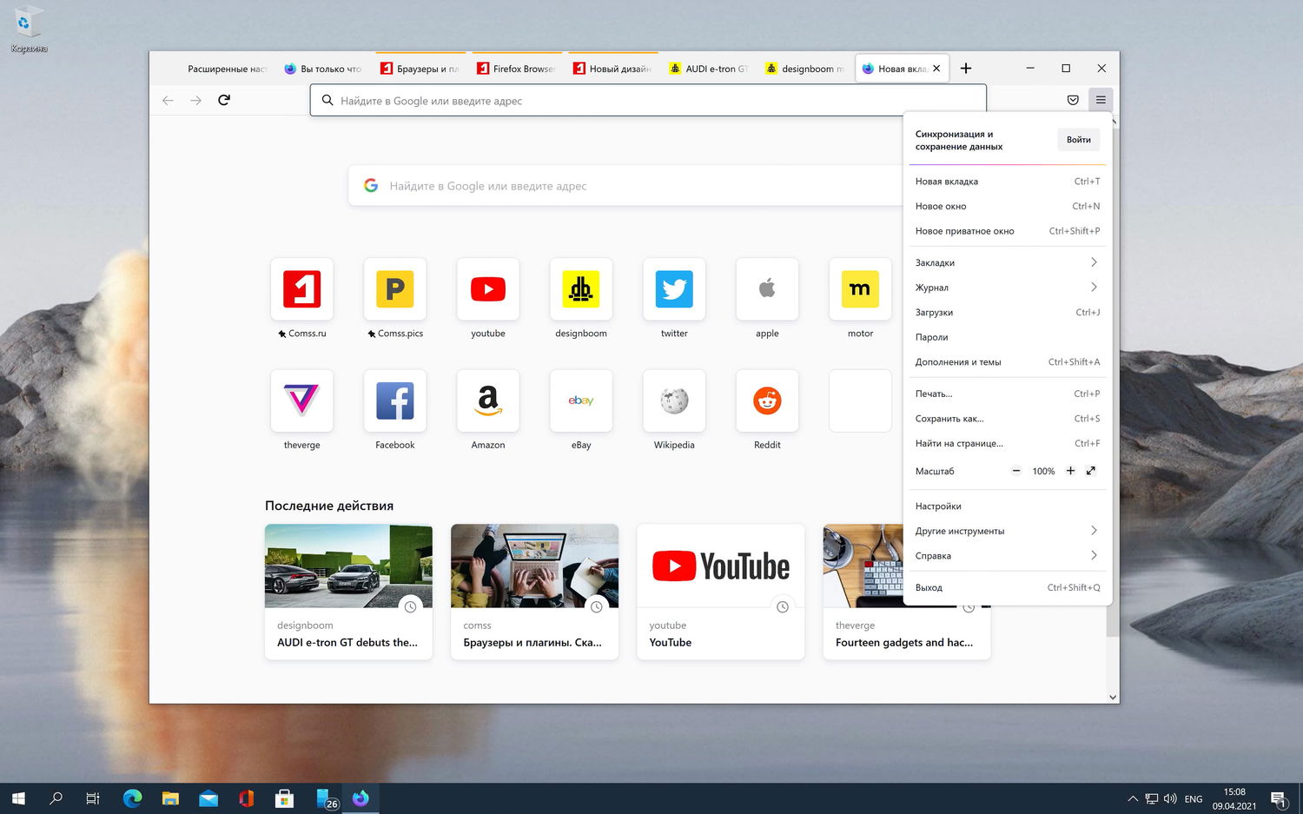
Task: Open the Wikipedia top site tile
Action: click(674, 400)
